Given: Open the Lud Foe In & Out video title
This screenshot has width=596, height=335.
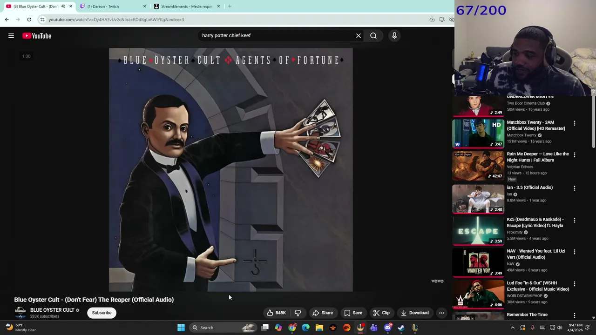Looking at the screenshot, I should [538, 286].
